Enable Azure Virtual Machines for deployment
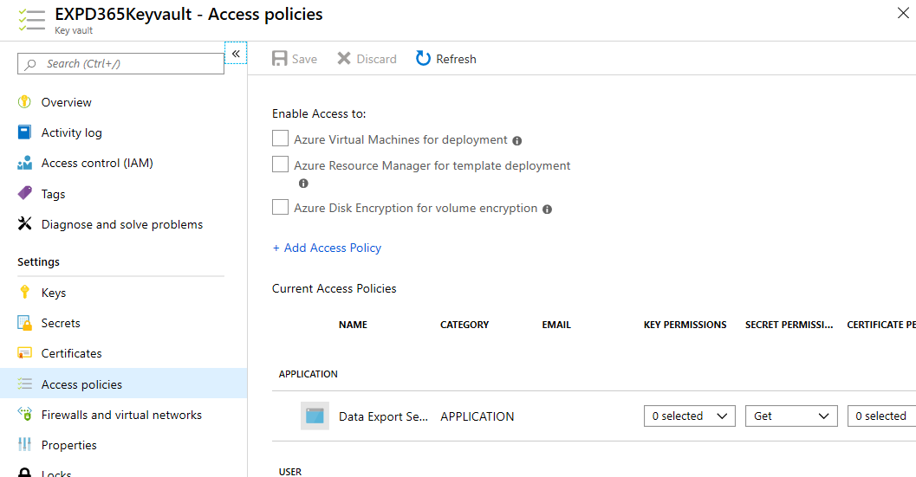Image resolution: width=916 pixels, height=477 pixels. (280, 139)
